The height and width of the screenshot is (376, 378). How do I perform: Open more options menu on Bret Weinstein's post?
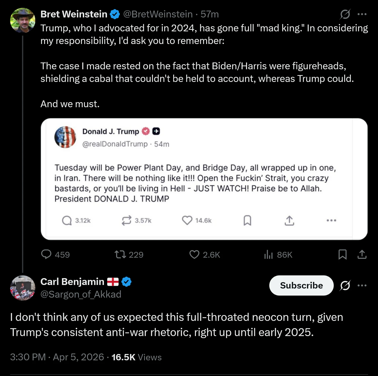click(x=362, y=14)
